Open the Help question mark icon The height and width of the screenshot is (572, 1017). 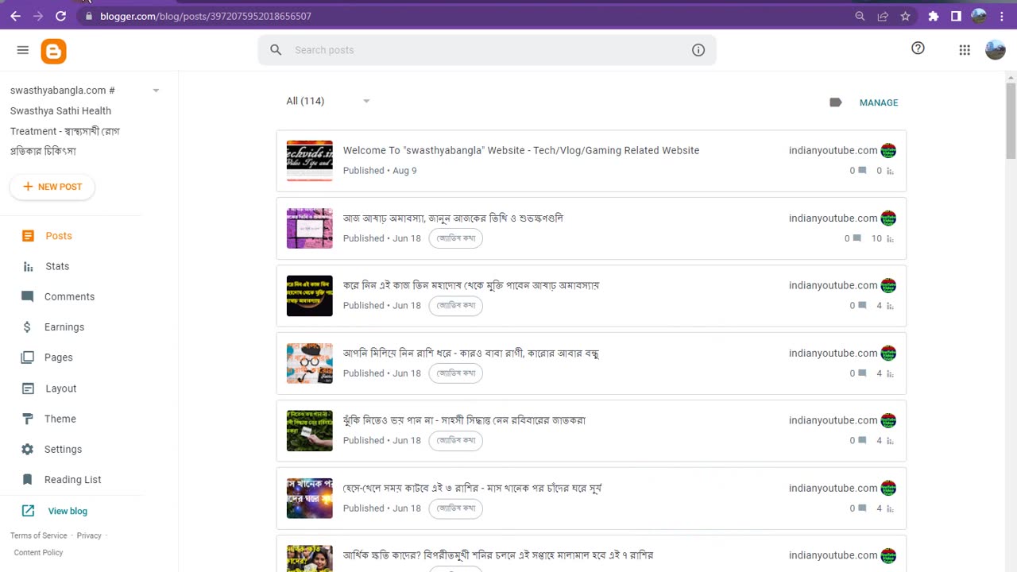pos(918,48)
